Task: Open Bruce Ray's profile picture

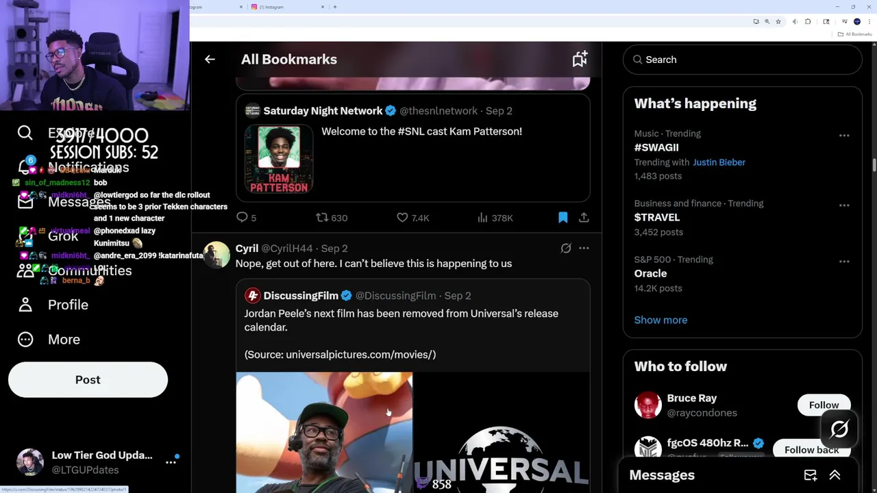Action: [x=647, y=405]
